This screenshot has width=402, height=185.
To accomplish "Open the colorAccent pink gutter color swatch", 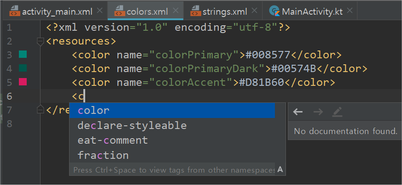I will 23,82.
